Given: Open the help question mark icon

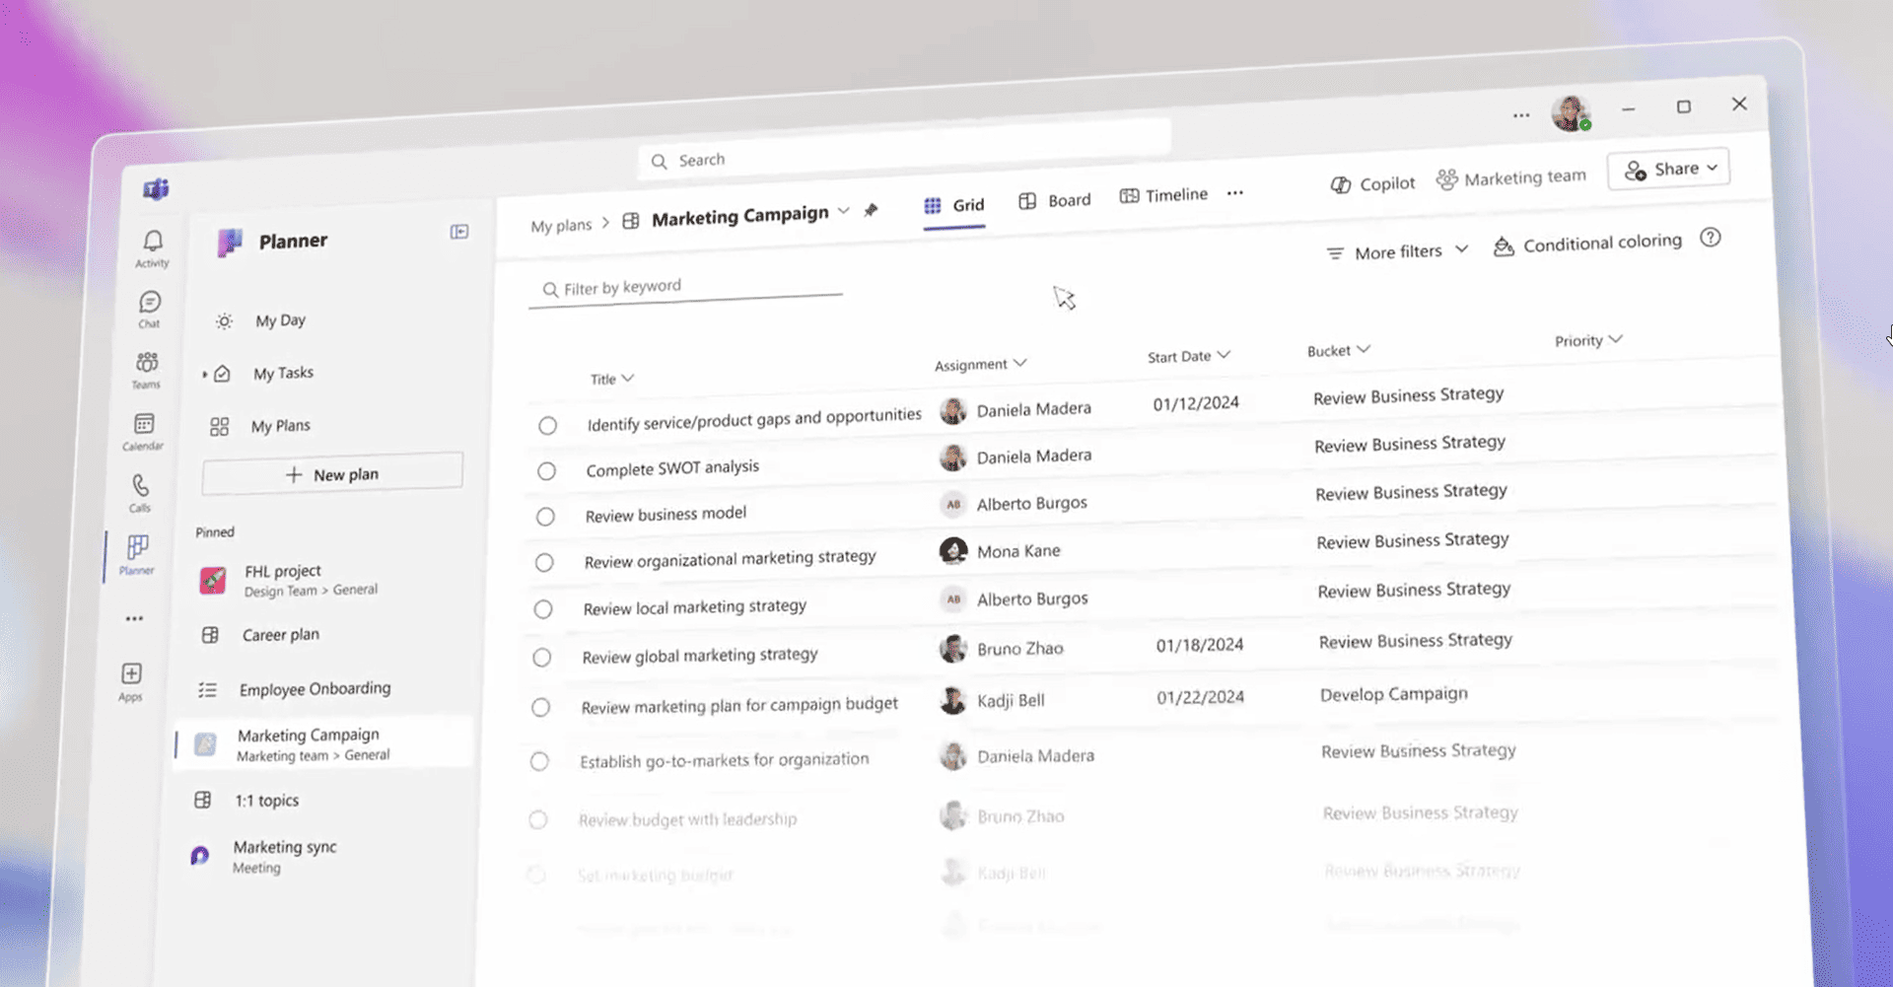Looking at the screenshot, I should [1711, 238].
